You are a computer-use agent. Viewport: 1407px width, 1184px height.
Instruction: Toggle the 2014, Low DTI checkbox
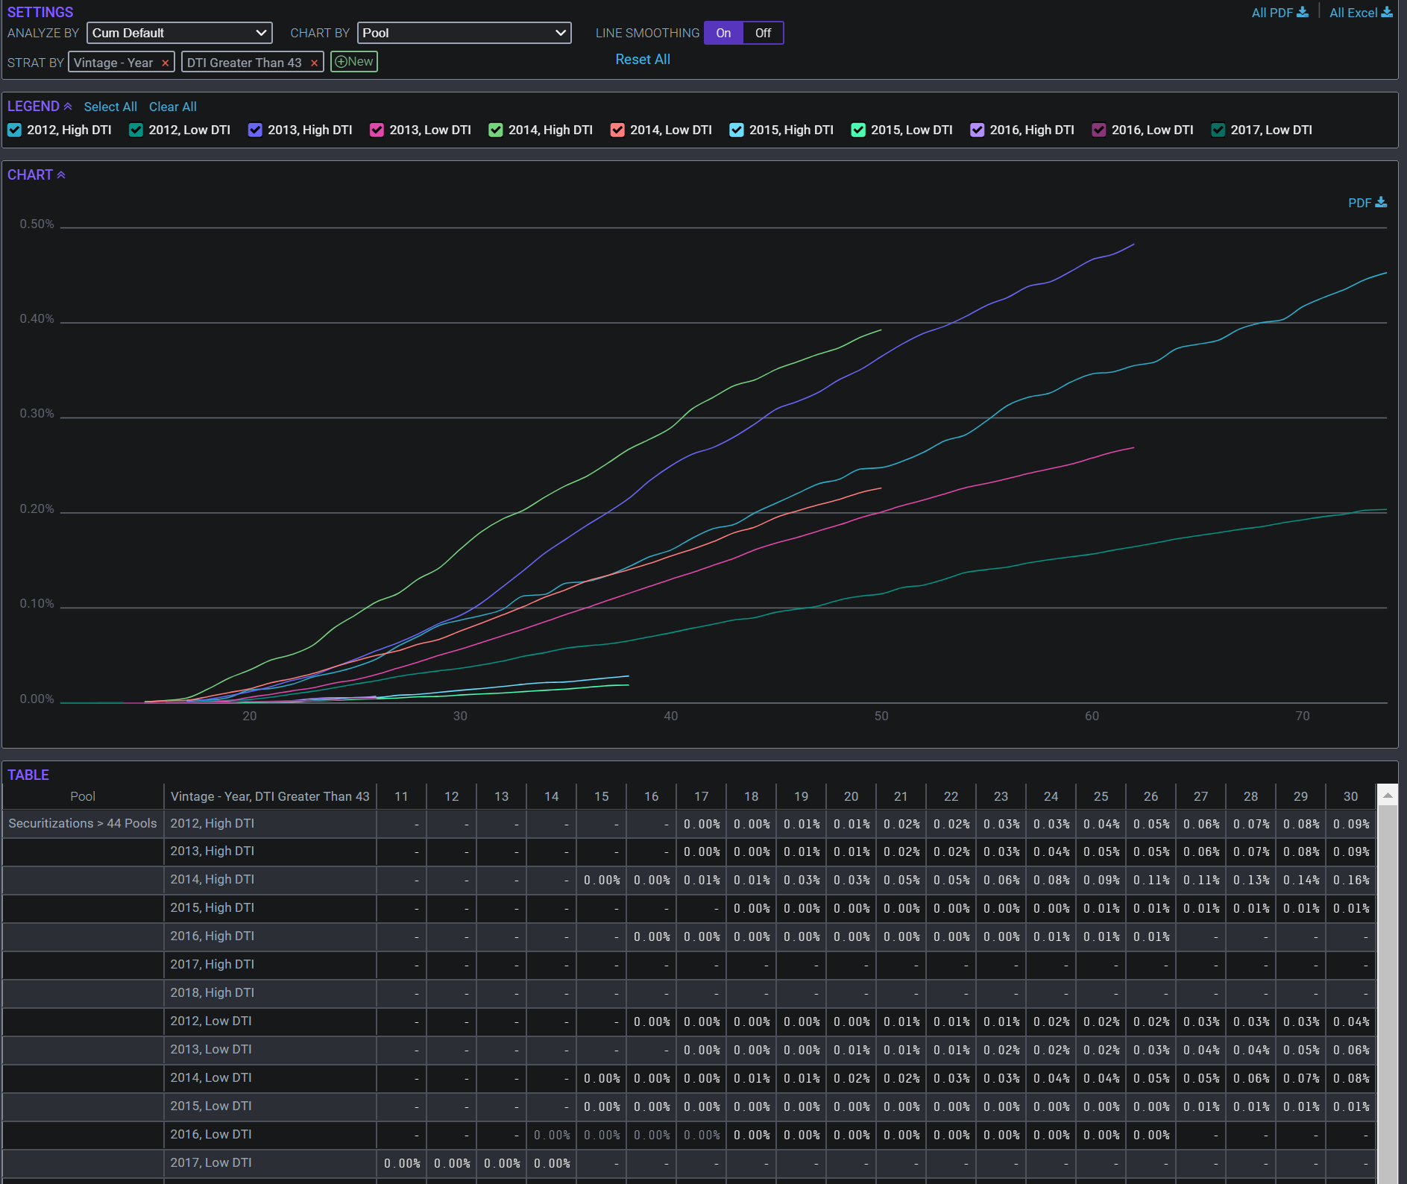(617, 130)
